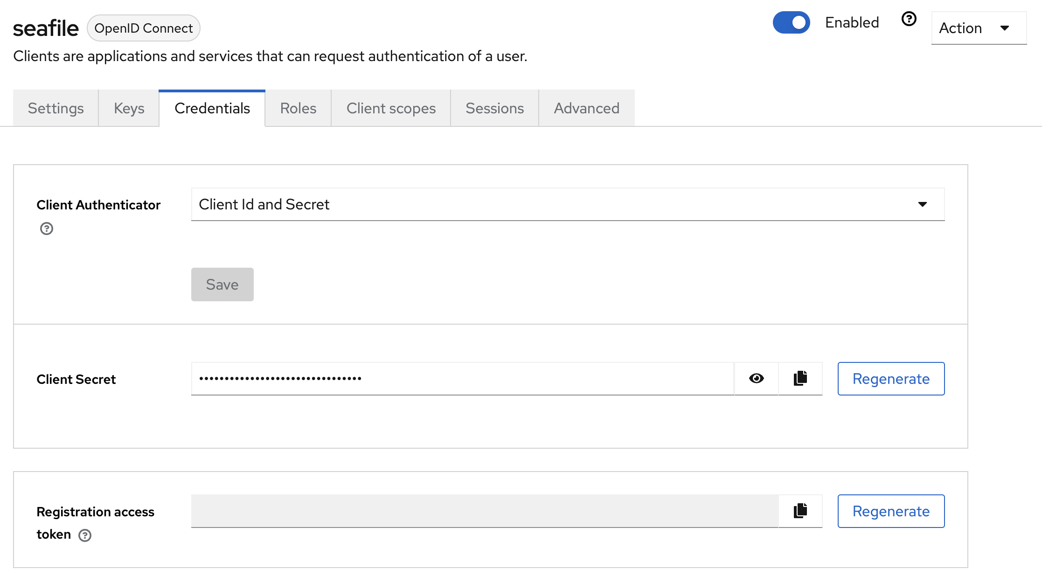Open the Keys tab
Screen dimensions: 1042x583
coord(129,108)
